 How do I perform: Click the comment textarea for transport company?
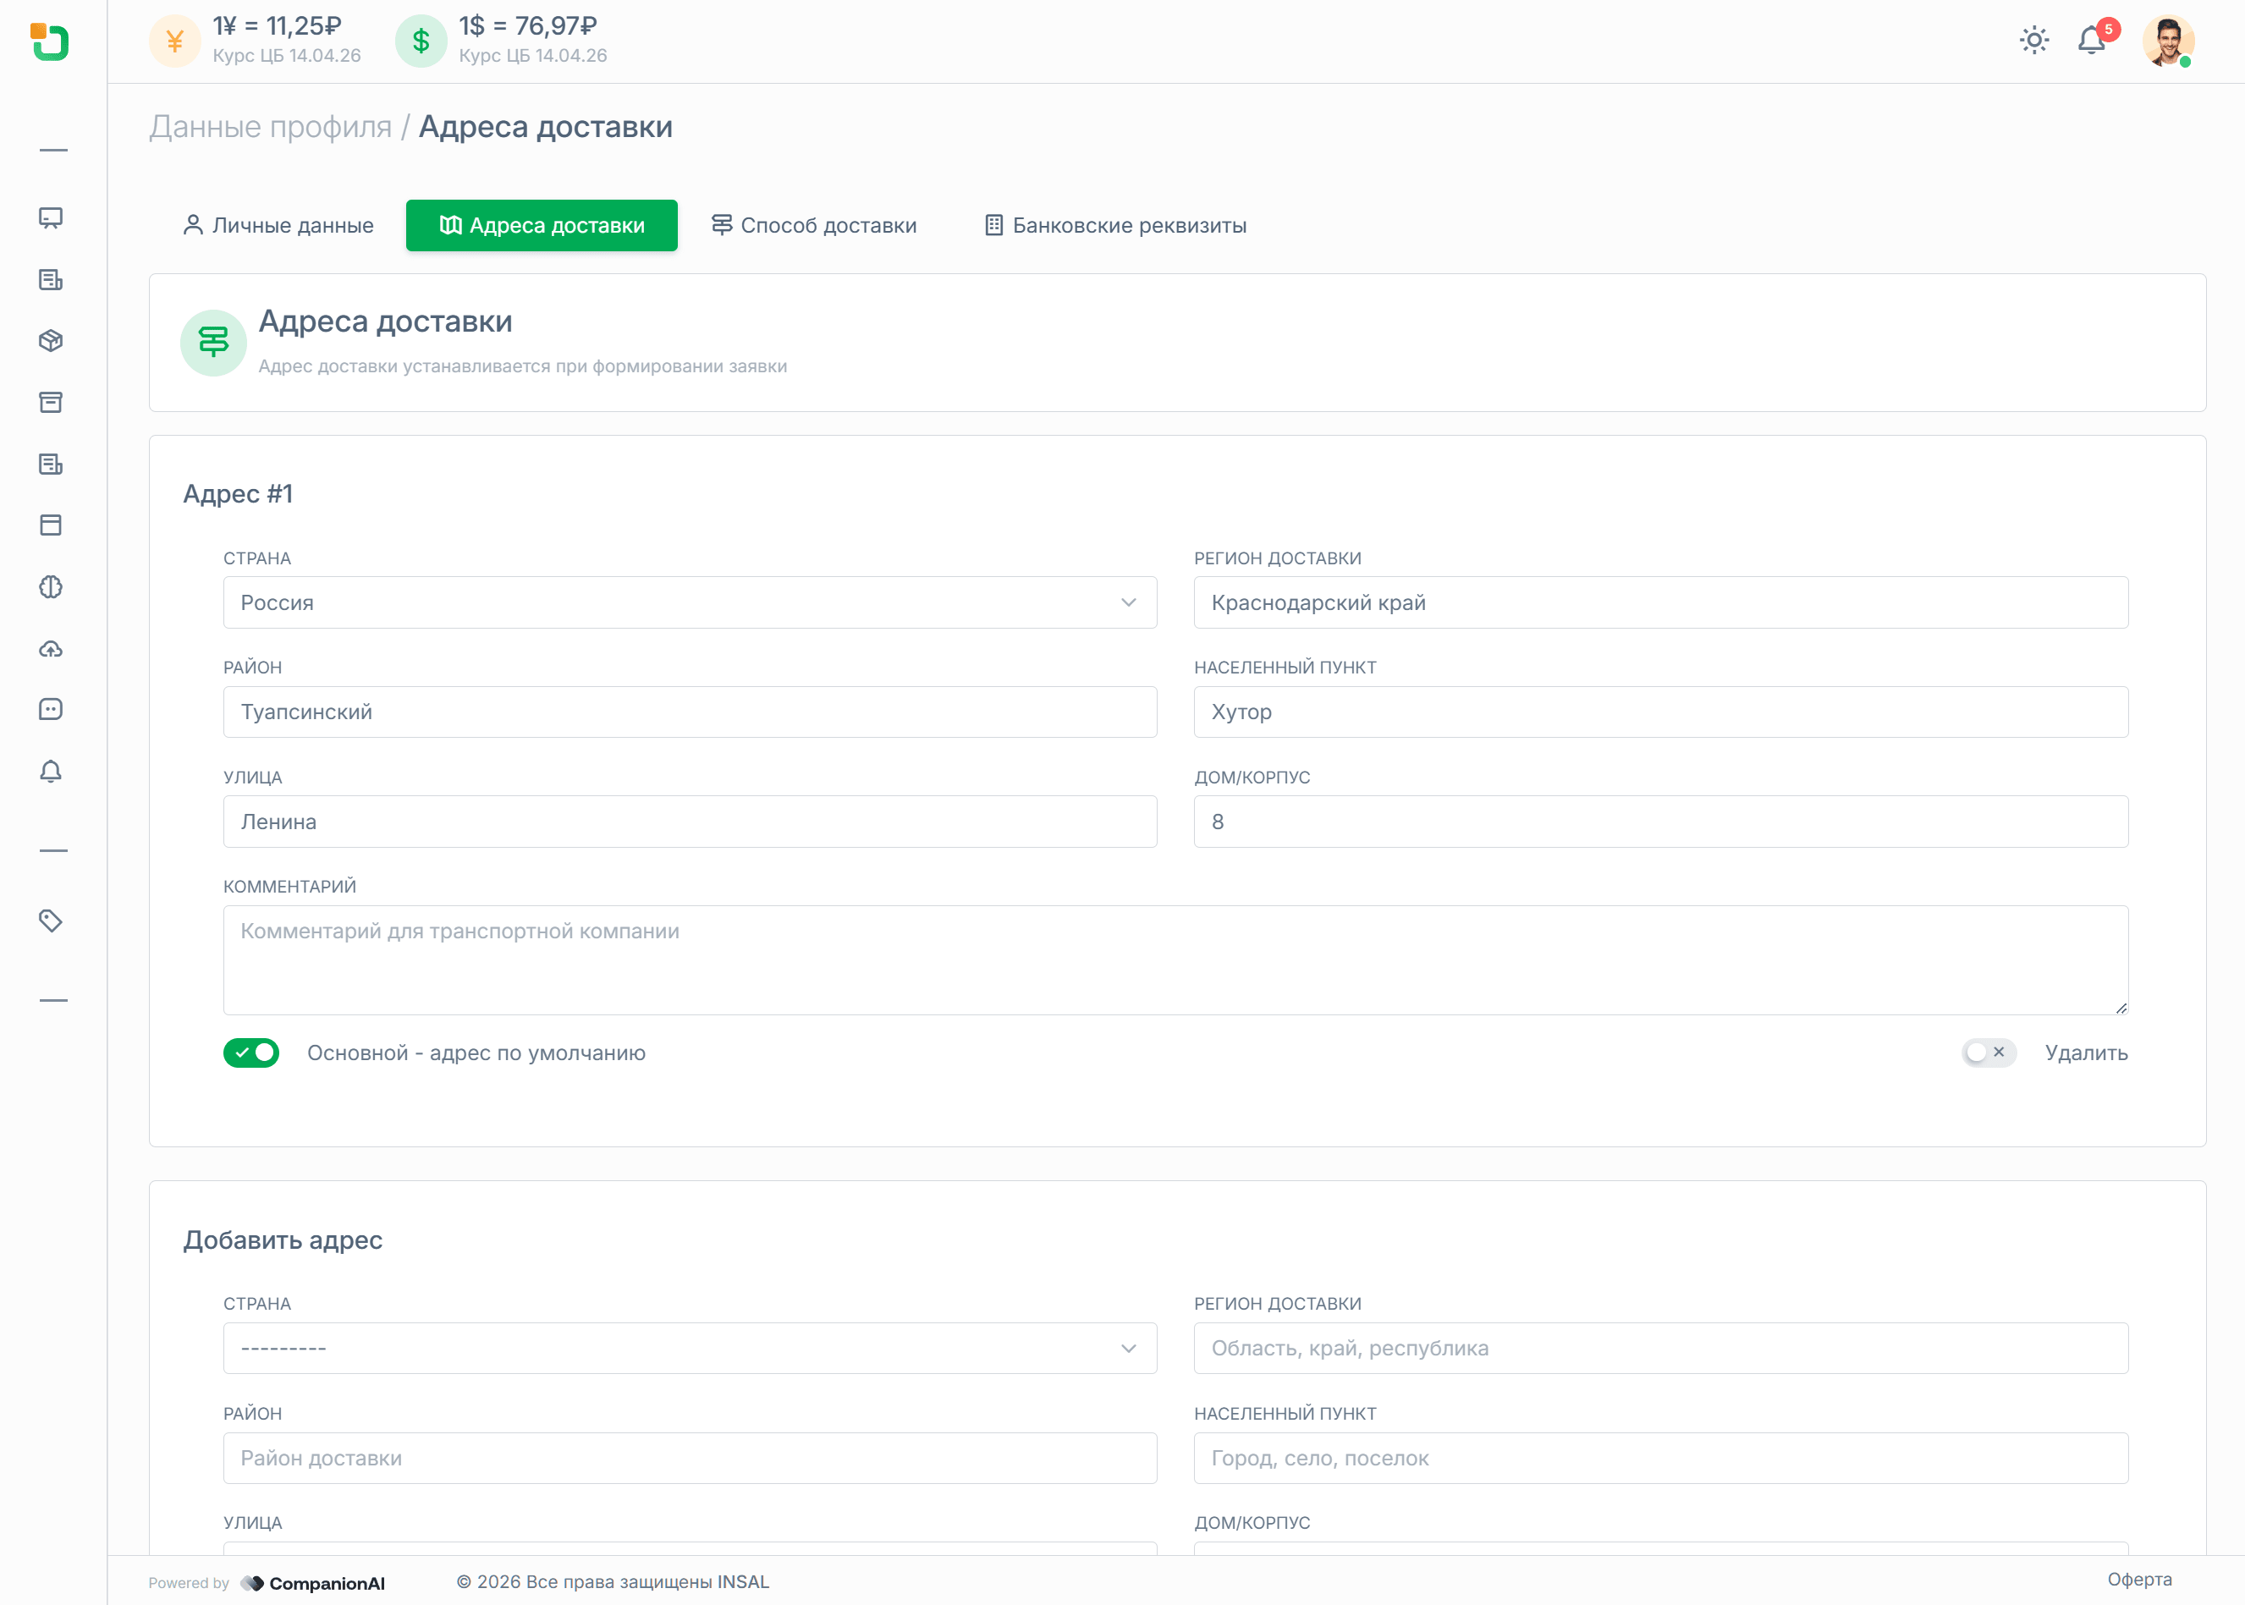pyautogui.click(x=1175, y=959)
